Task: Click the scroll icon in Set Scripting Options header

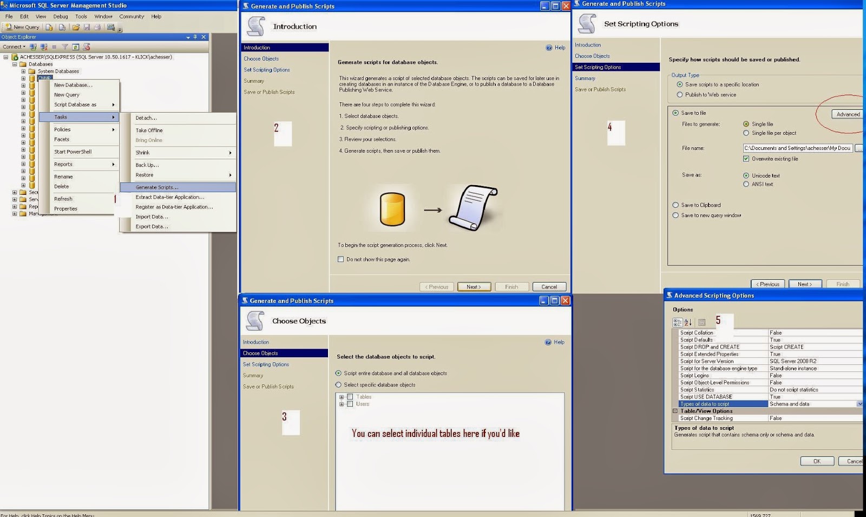Action: point(587,23)
